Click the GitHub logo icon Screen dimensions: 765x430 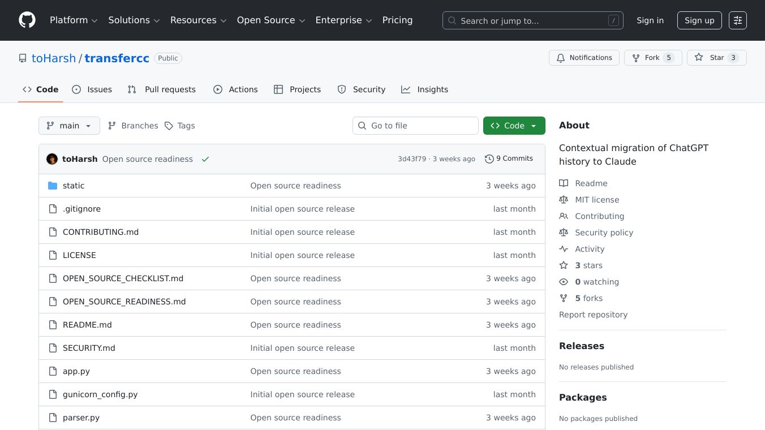coord(27,20)
